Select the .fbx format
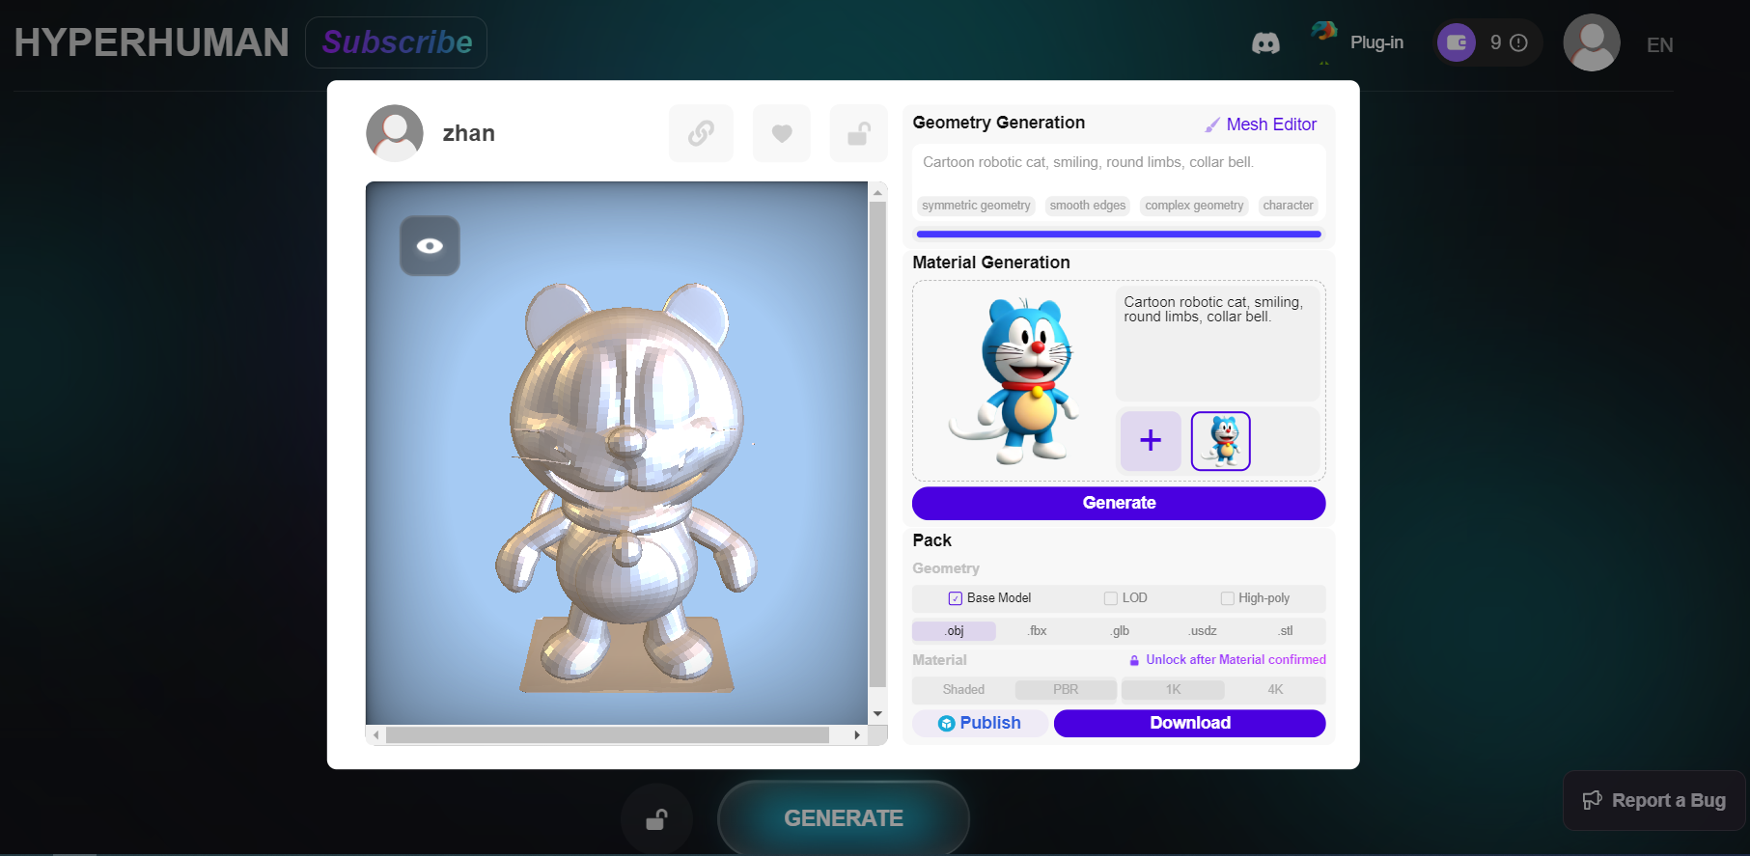 [x=1037, y=631]
